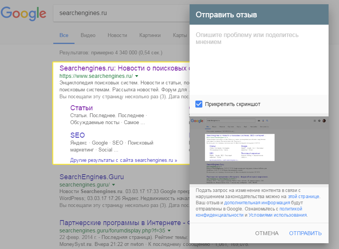The height and width of the screenshot is (249, 339).
Task: Click the searchengines.guru/ green URL text
Action: coord(85,185)
